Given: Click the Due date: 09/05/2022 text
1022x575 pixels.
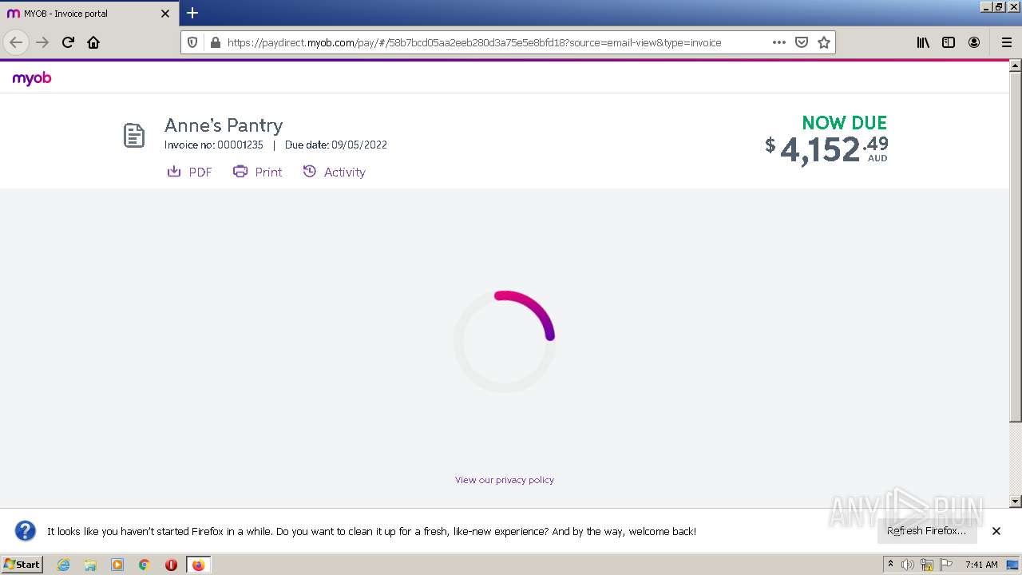Looking at the screenshot, I should (336, 145).
